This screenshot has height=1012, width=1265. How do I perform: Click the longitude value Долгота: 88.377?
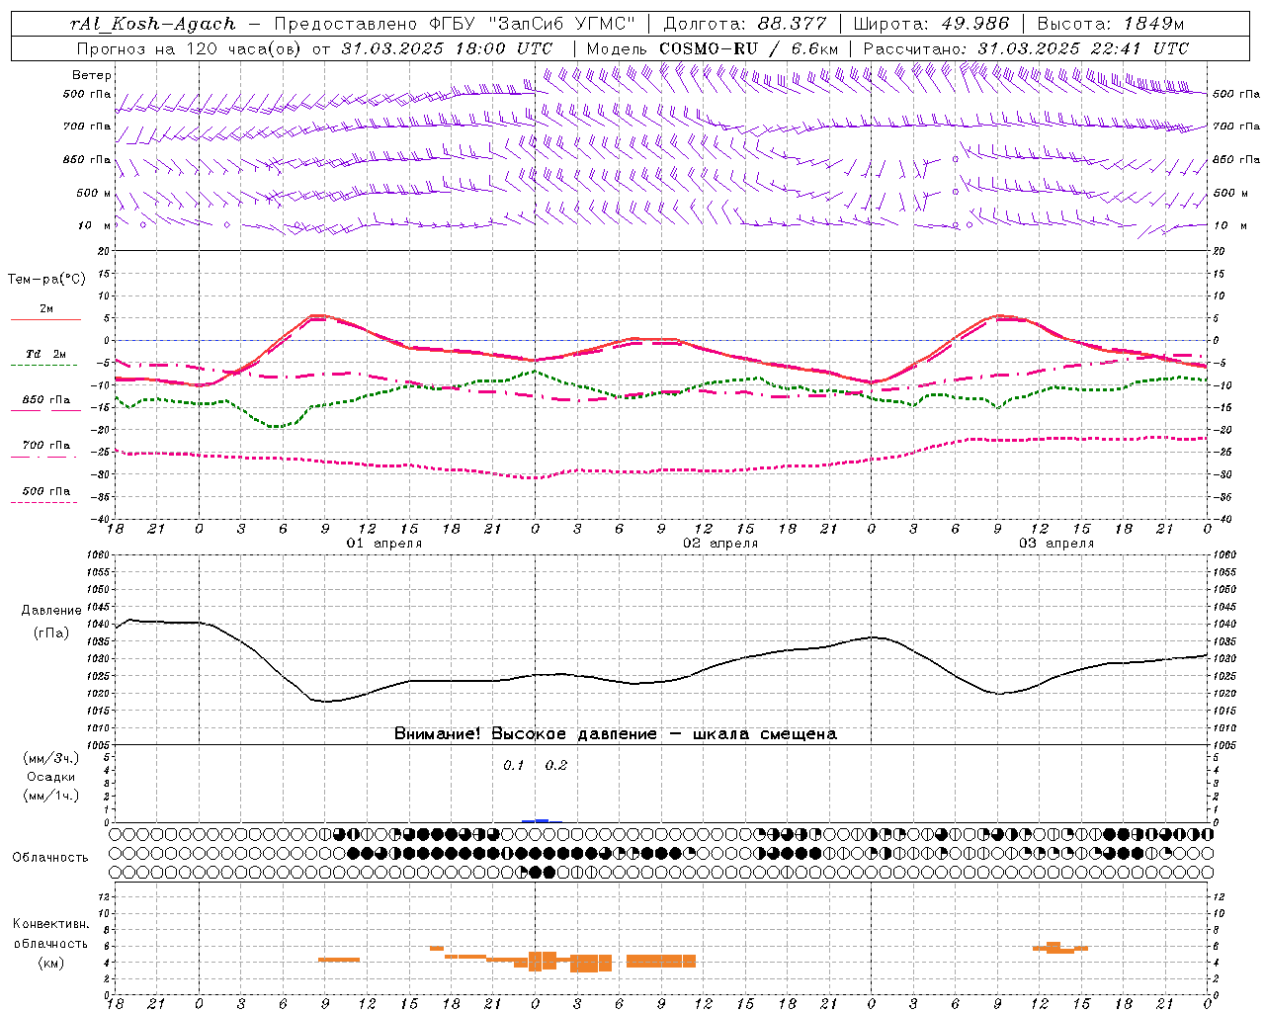pyautogui.click(x=745, y=24)
